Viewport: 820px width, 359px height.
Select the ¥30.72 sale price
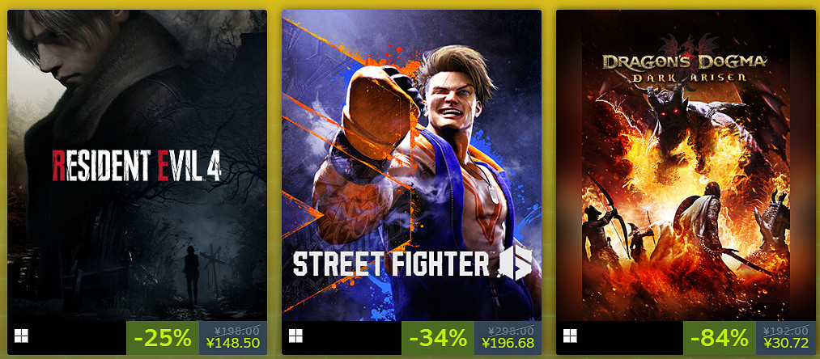point(786,344)
